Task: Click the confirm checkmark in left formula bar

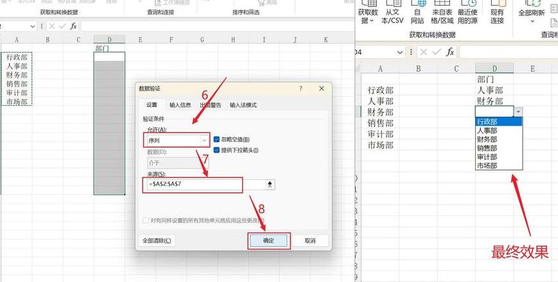Action: click(x=63, y=26)
